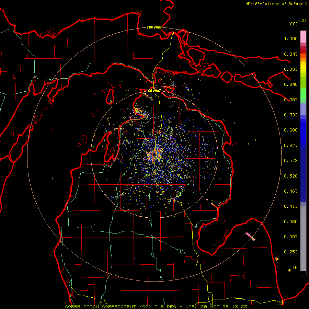The image size is (309, 309).
Task: Click the 0.947 legend value
Action: coord(291,54)
